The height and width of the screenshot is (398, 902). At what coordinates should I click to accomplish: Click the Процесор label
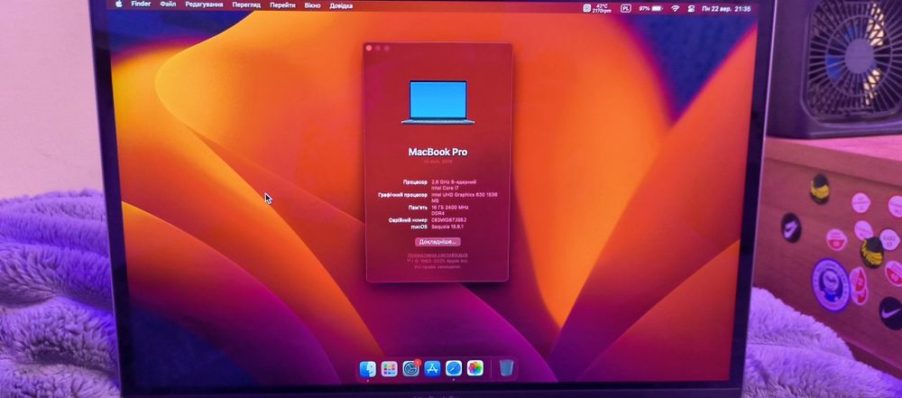coord(415,182)
